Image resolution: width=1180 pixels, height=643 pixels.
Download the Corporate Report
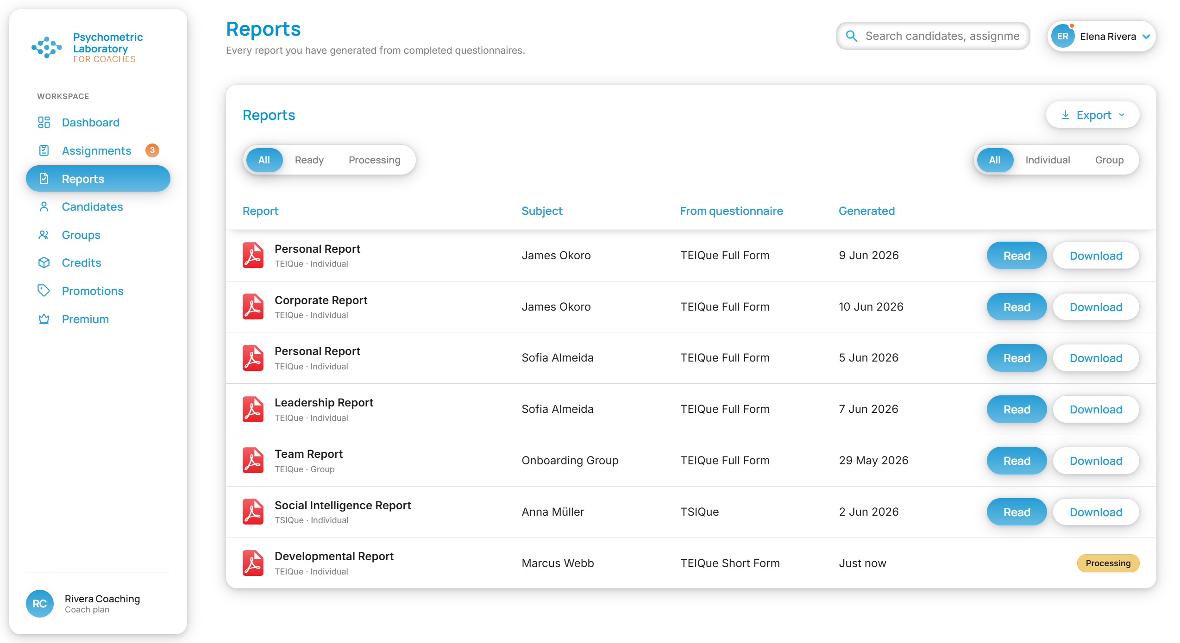(x=1096, y=307)
